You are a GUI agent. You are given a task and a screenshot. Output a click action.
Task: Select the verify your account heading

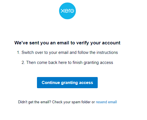click(67, 43)
